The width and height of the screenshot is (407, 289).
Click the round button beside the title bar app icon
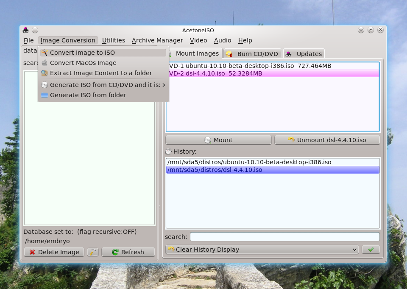click(x=35, y=30)
